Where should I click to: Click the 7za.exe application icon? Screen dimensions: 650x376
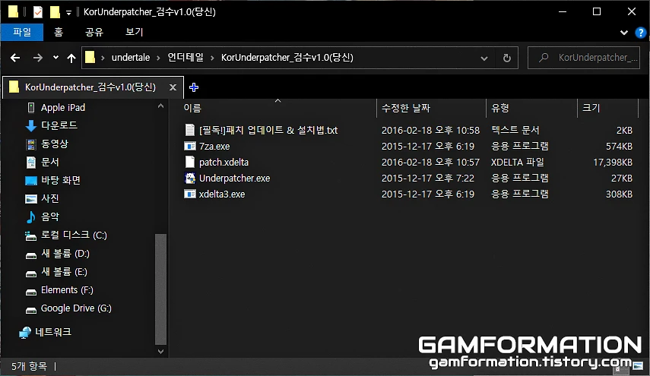(x=189, y=146)
